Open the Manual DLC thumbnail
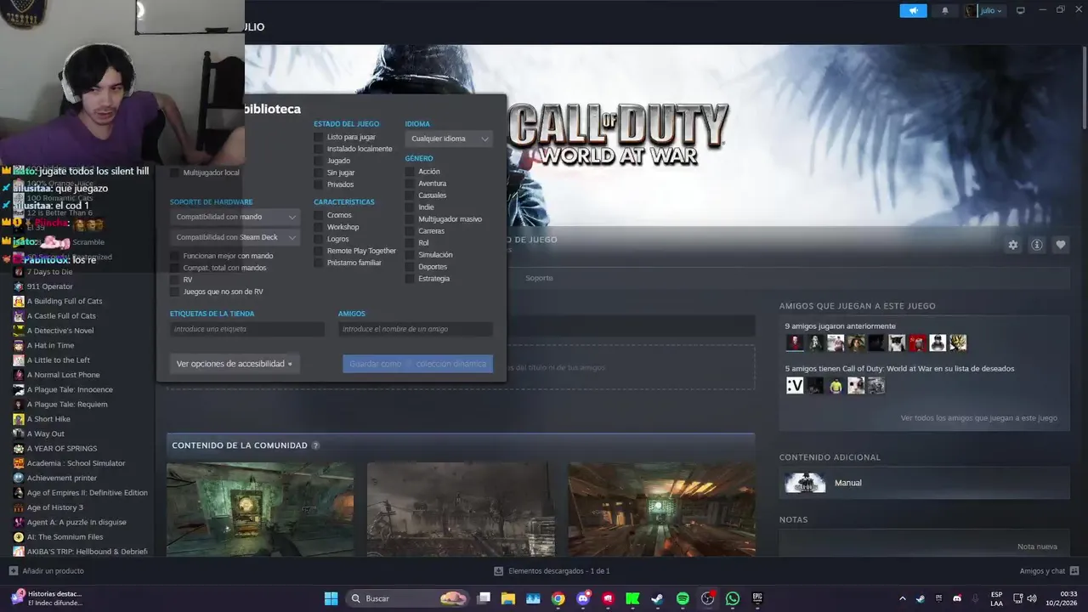The width and height of the screenshot is (1088, 612). pos(805,483)
